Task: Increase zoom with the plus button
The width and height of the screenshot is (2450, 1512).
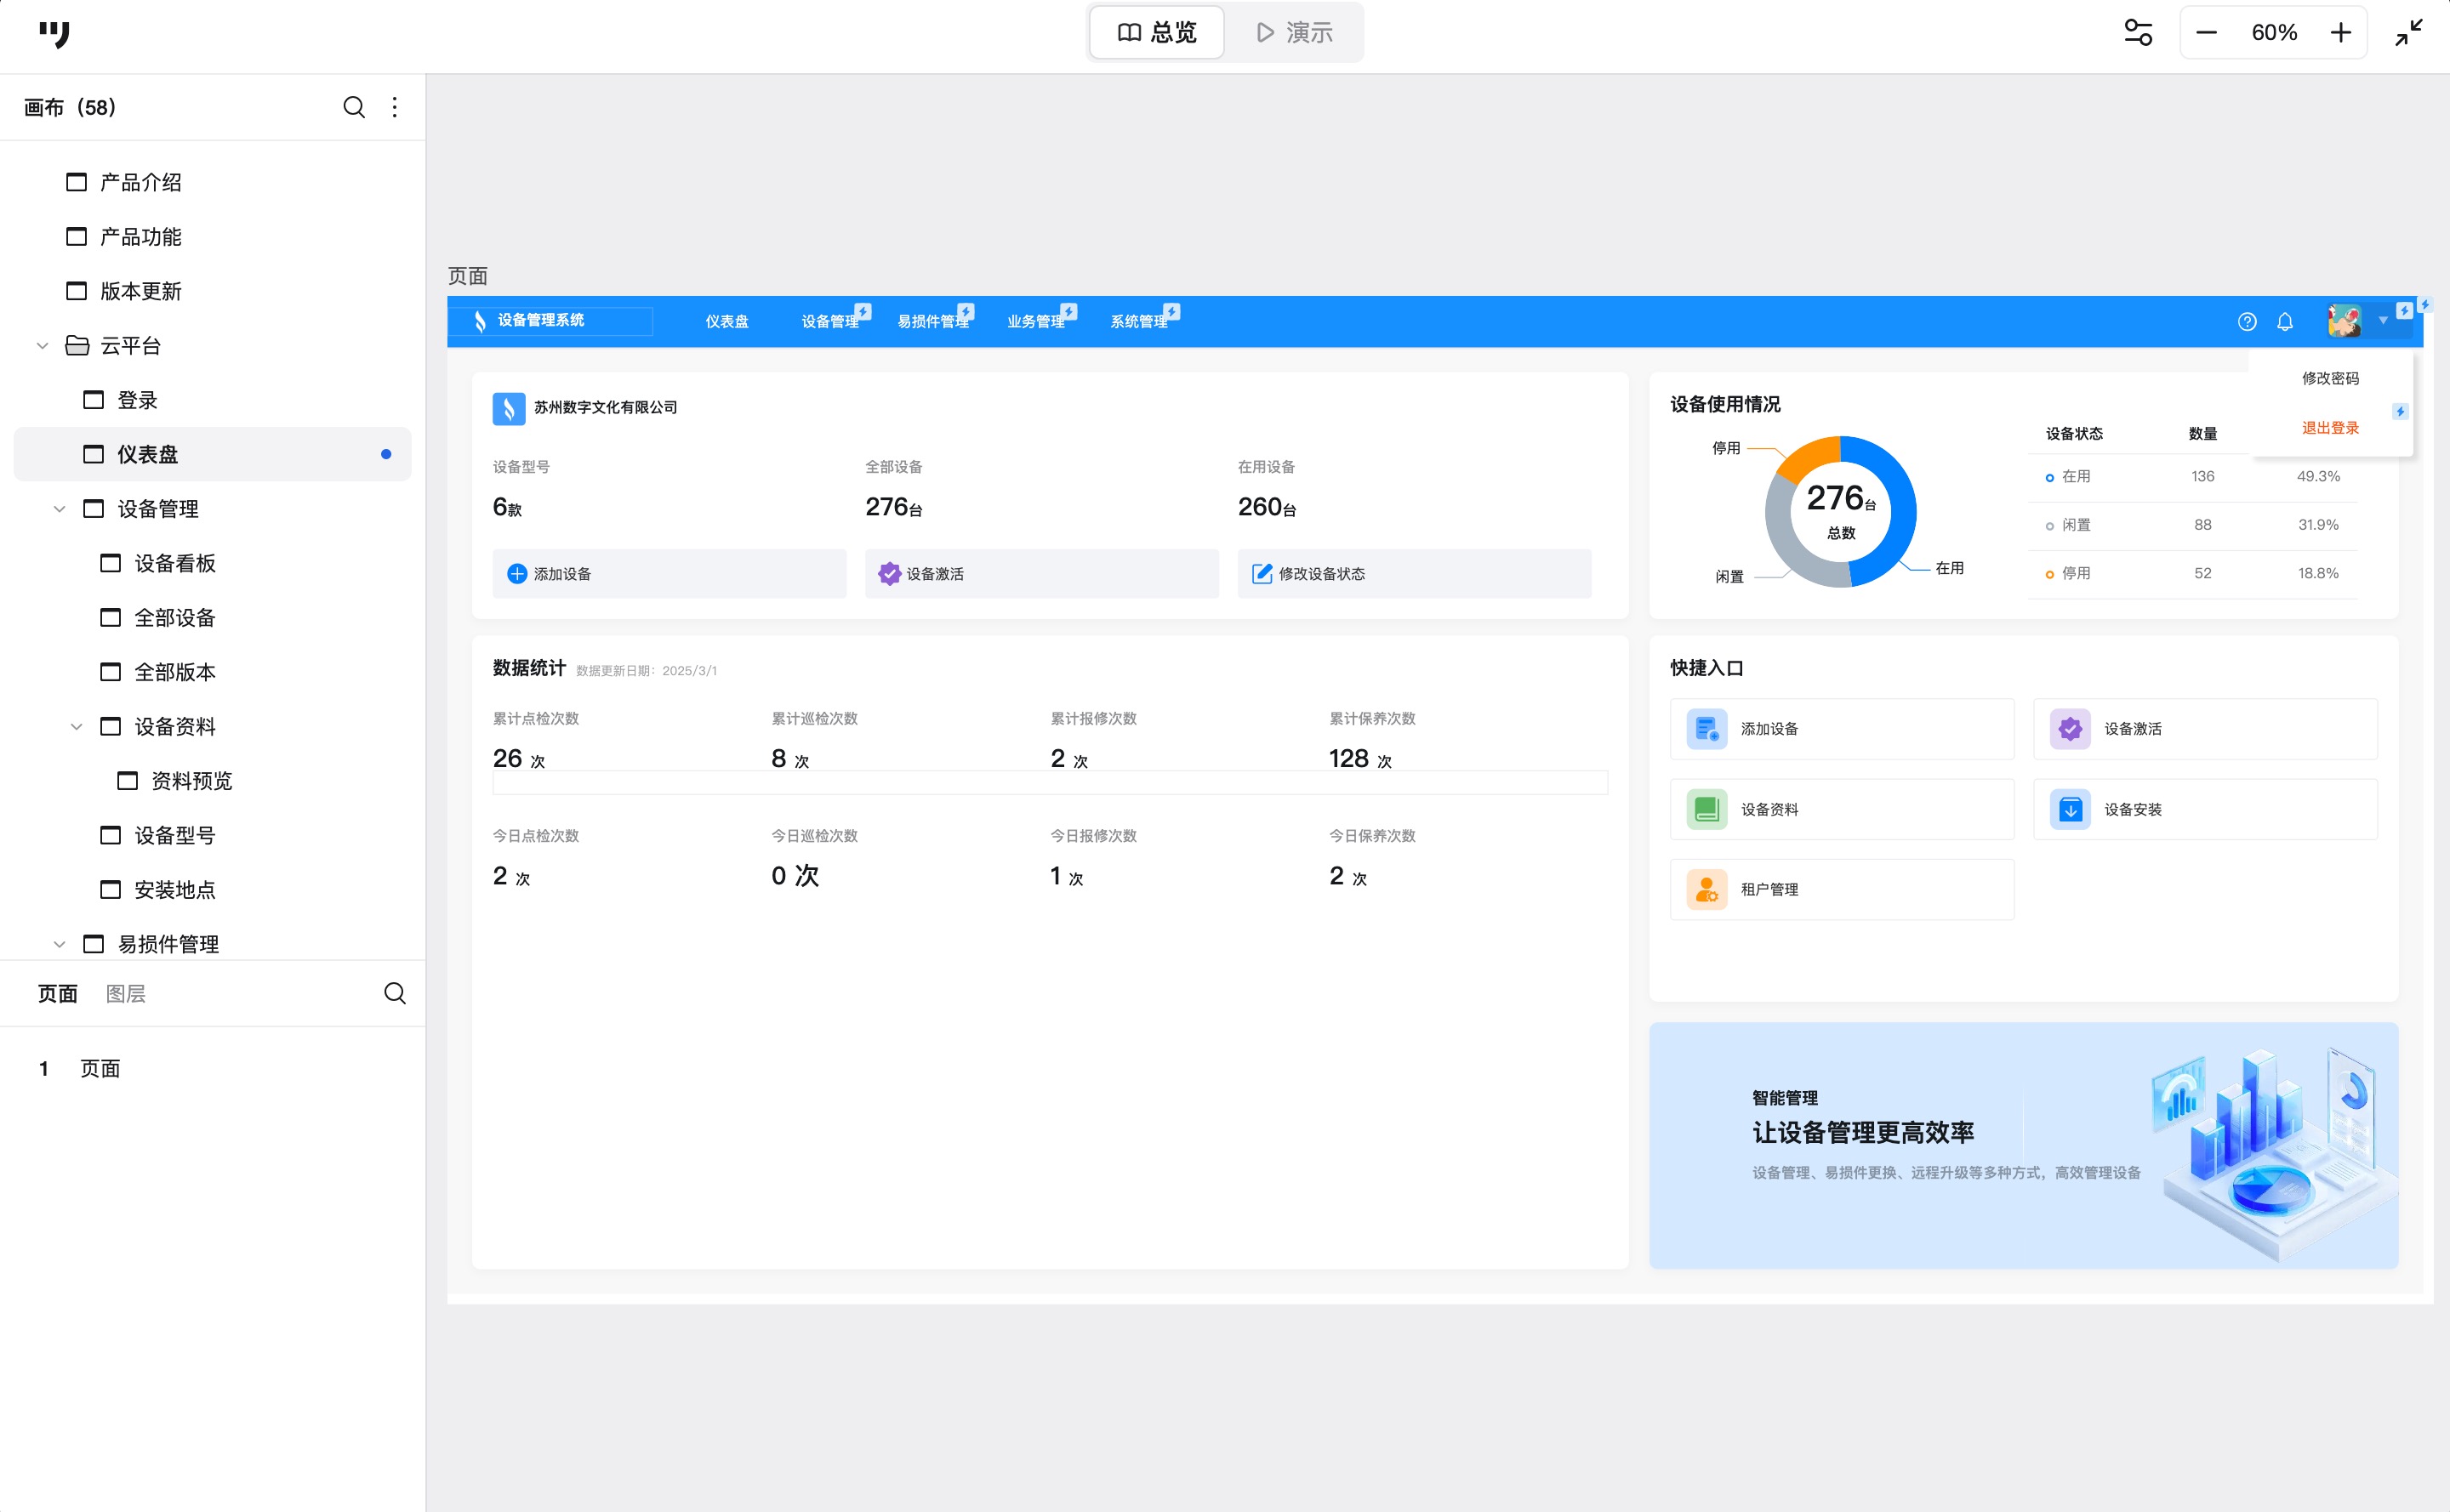Action: point(2341,33)
